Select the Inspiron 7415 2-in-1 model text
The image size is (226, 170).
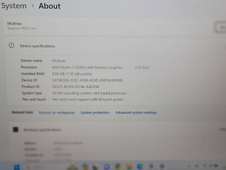[x=22, y=28]
